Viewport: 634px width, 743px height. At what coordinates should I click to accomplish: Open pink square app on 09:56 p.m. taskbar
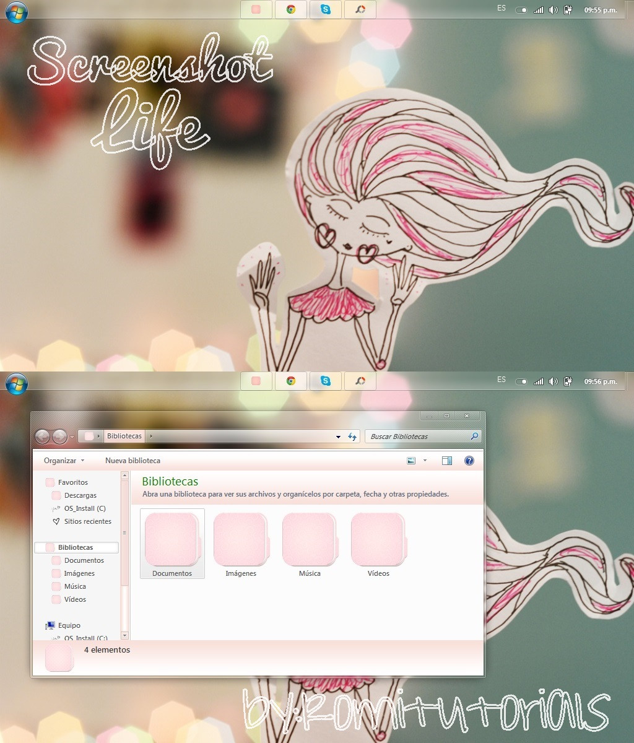[x=256, y=381]
